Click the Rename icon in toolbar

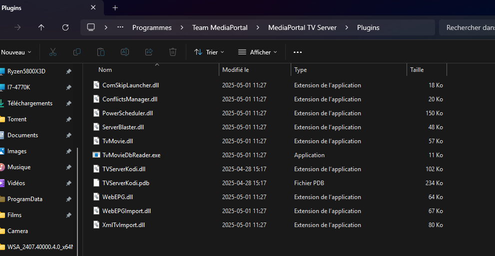click(125, 52)
